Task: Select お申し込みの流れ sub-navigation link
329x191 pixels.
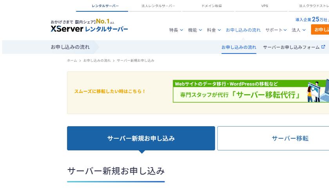Action: tap(239, 47)
